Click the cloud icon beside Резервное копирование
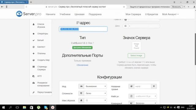 [33, 83]
